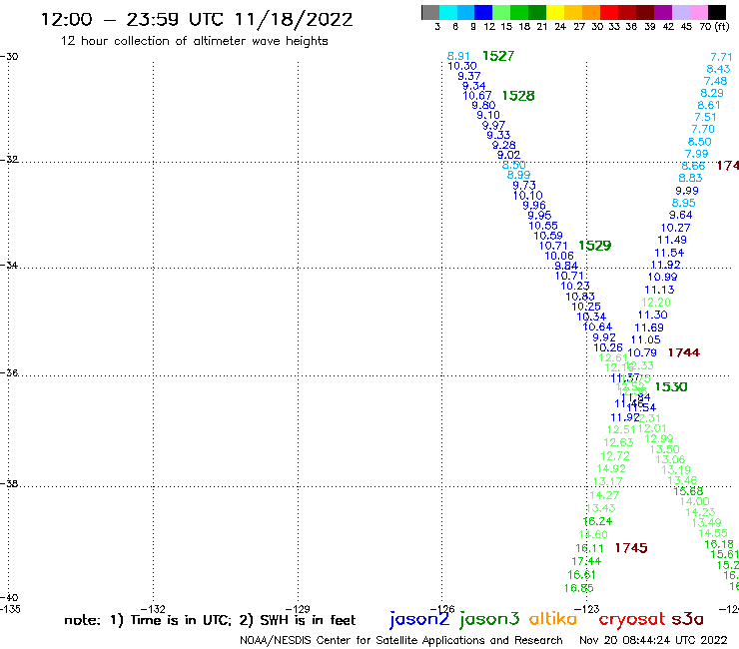Viewport: 739px width, 649px height.
Task: Click subtitle '12 hour collection of altimeter wave heights'
Action: [194, 42]
